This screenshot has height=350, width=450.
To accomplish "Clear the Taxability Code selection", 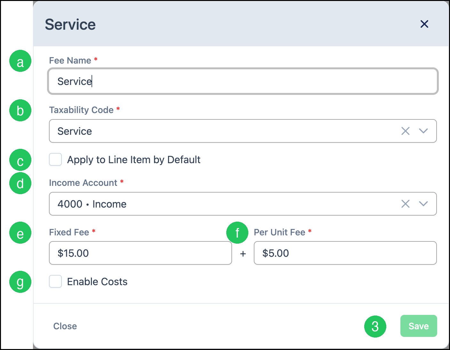I will pyautogui.click(x=406, y=131).
